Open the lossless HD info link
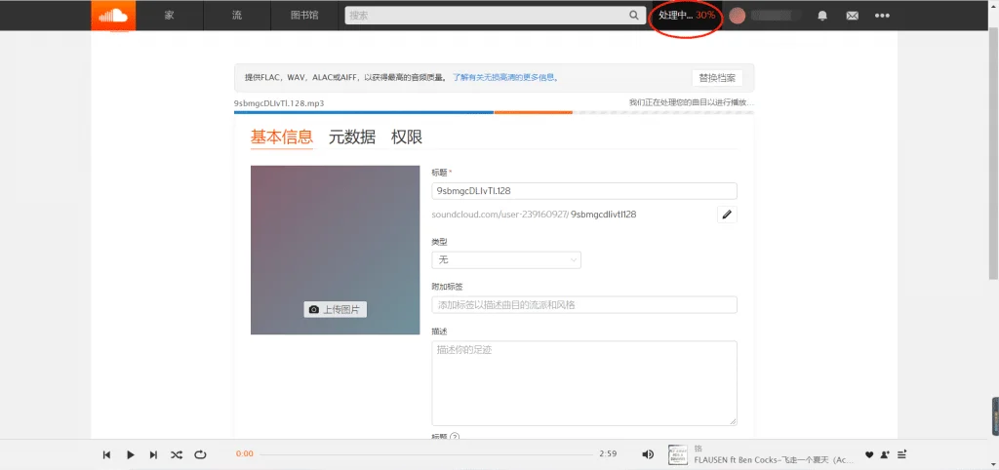The image size is (999, 470). [x=506, y=78]
